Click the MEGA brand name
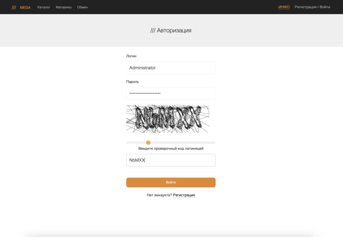Viewport: 343px width, 237px height. click(25, 7)
